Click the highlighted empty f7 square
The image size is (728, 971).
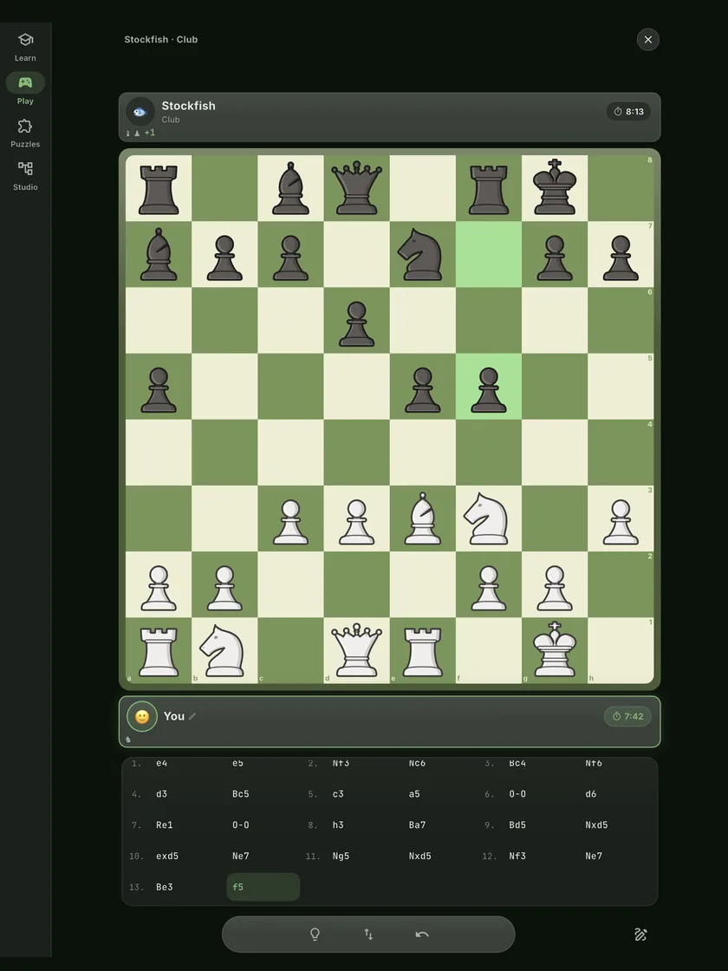[x=489, y=254]
